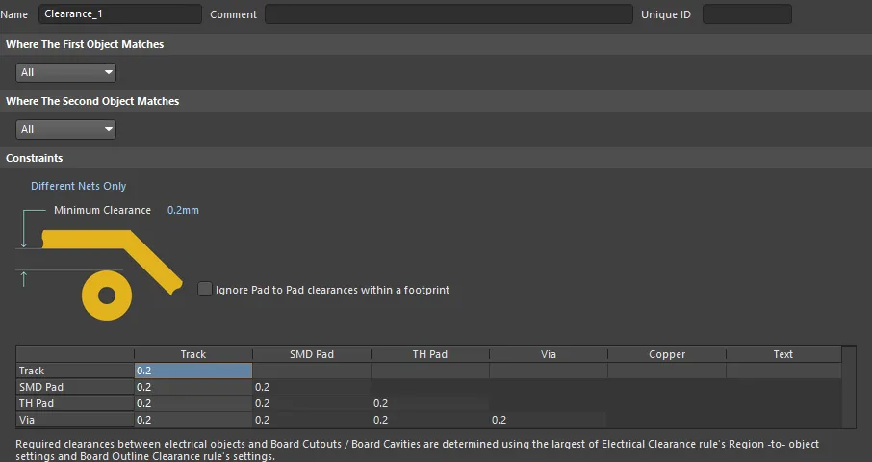This screenshot has height=462, width=872.
Task: Select the SMD Pad column header
Action: [312, 354]
